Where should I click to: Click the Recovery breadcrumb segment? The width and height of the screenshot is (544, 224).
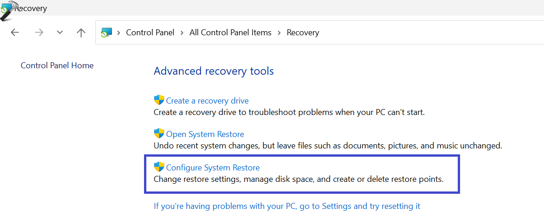point(303,33)
